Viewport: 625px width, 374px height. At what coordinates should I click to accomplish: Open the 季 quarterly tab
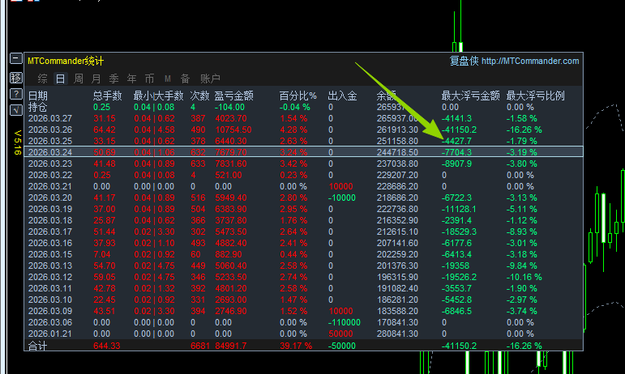[x=114, y=79]
